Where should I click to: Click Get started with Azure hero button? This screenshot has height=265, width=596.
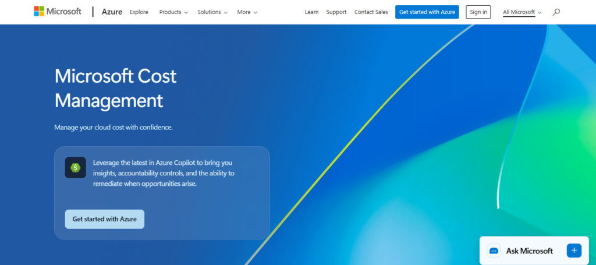click(x=105, y=219)
